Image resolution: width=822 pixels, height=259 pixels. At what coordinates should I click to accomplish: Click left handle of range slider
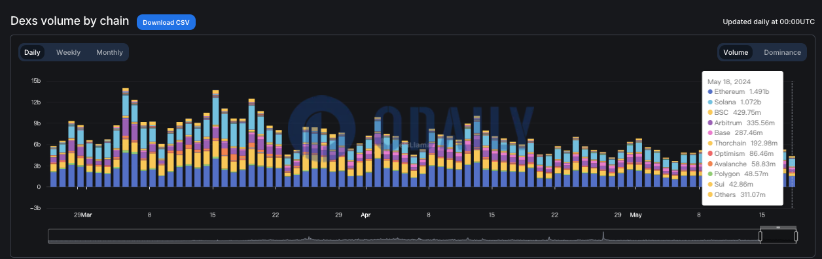(760, 236)
